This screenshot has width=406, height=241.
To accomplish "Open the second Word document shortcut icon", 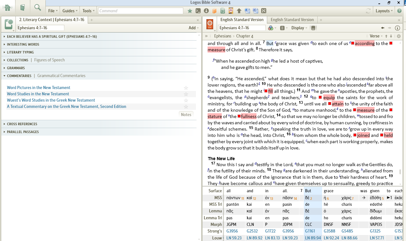I will tap(256, 11).
